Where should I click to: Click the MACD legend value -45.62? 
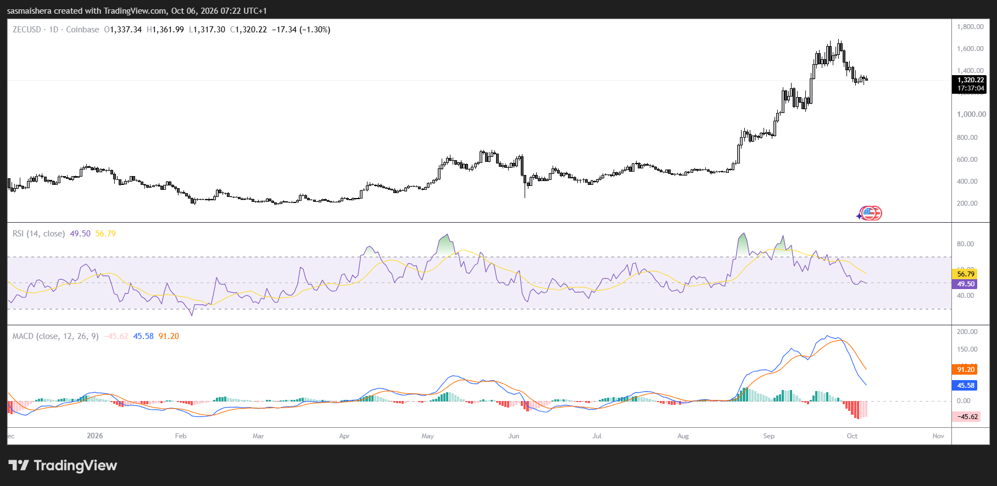pyautogui.click(x=116, y=336)
